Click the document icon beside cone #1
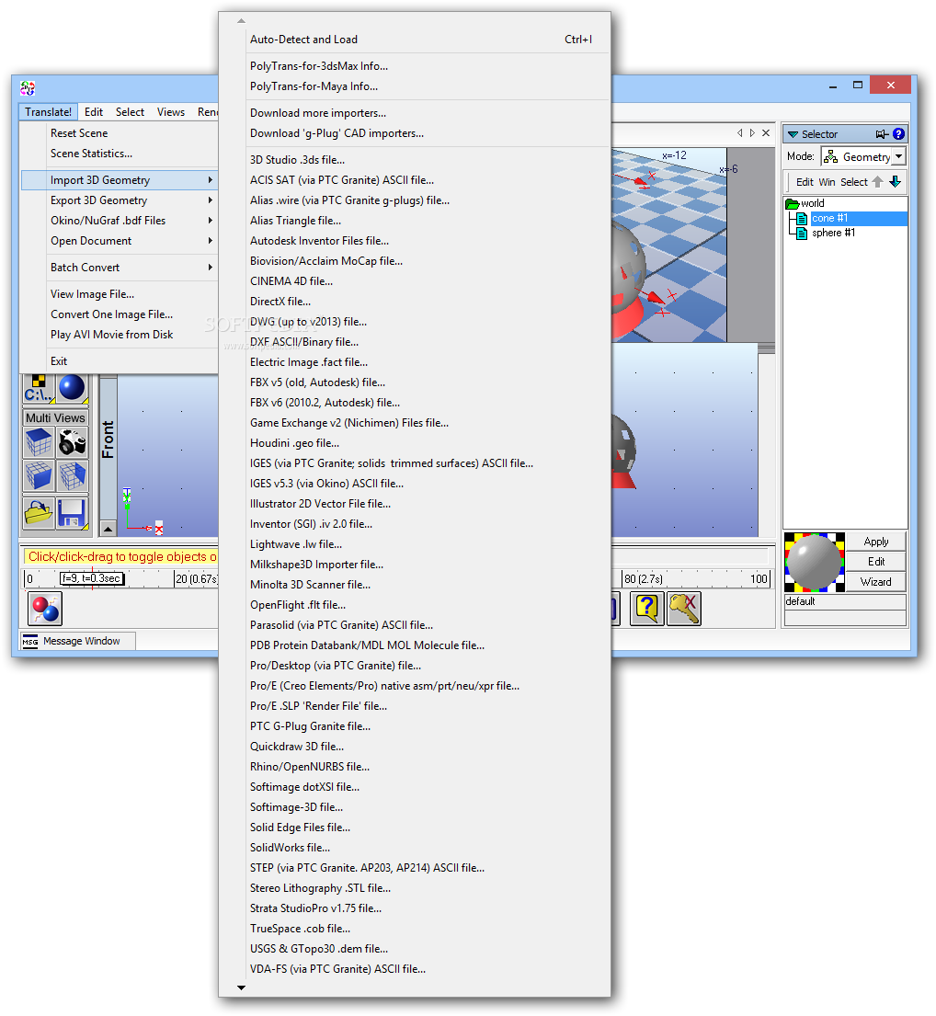Image resolution: width=936 pixels, height=1016 pixels. click(x=802, y=218)
